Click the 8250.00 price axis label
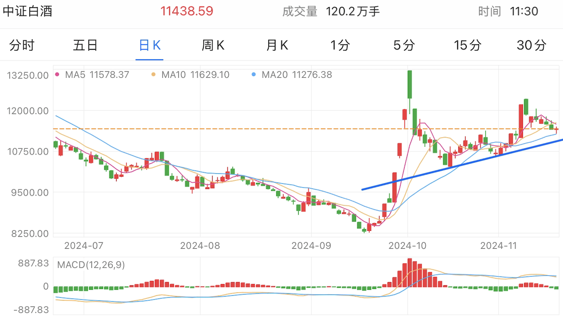This screenshot has height=321, width=563. click(30, 233)
